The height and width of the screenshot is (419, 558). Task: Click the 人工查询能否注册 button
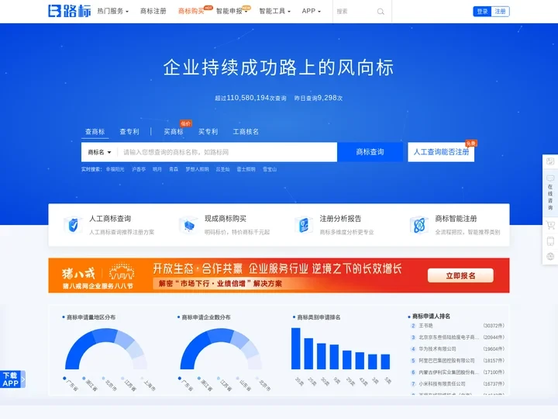tap(441, 152)
